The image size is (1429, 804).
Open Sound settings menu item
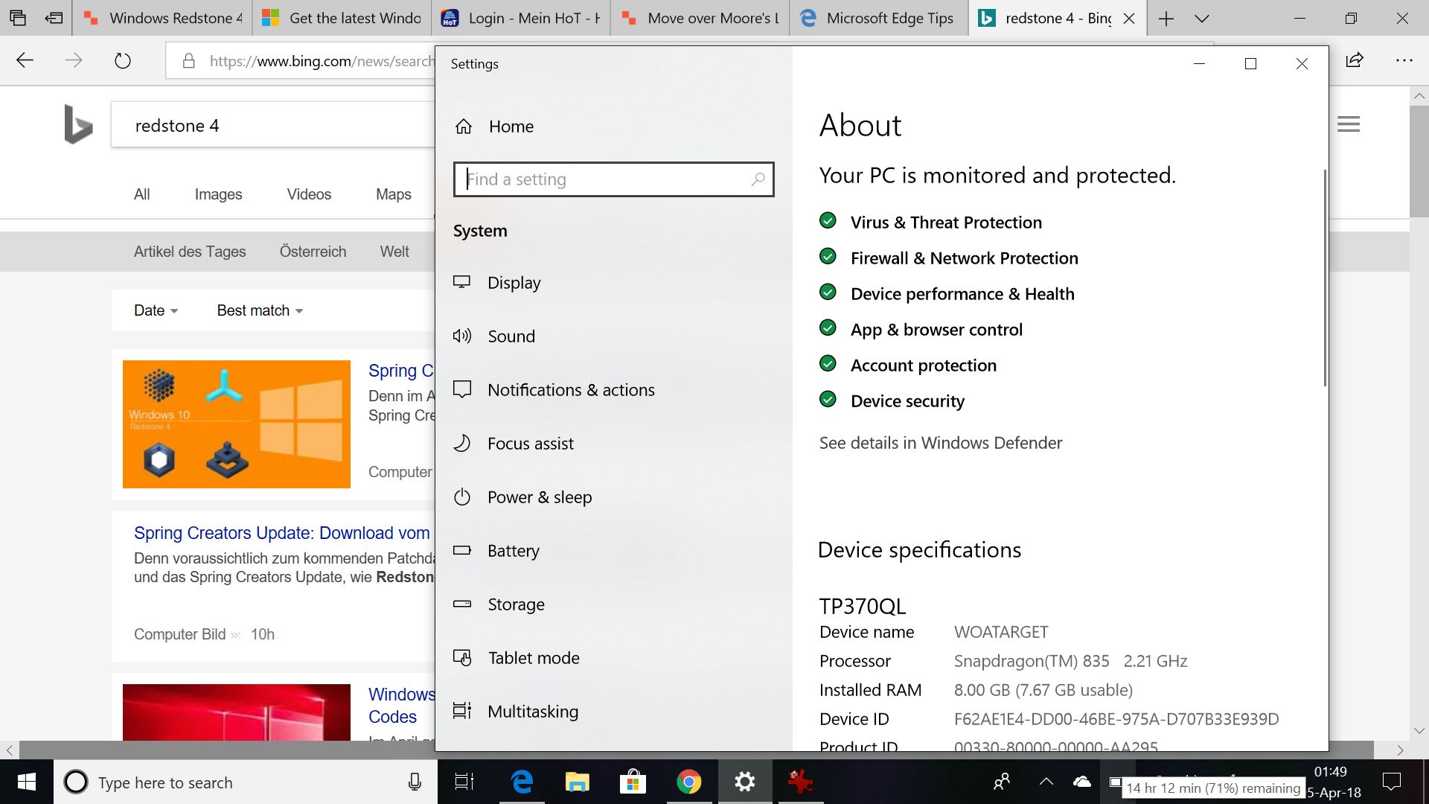click(511, 336)
